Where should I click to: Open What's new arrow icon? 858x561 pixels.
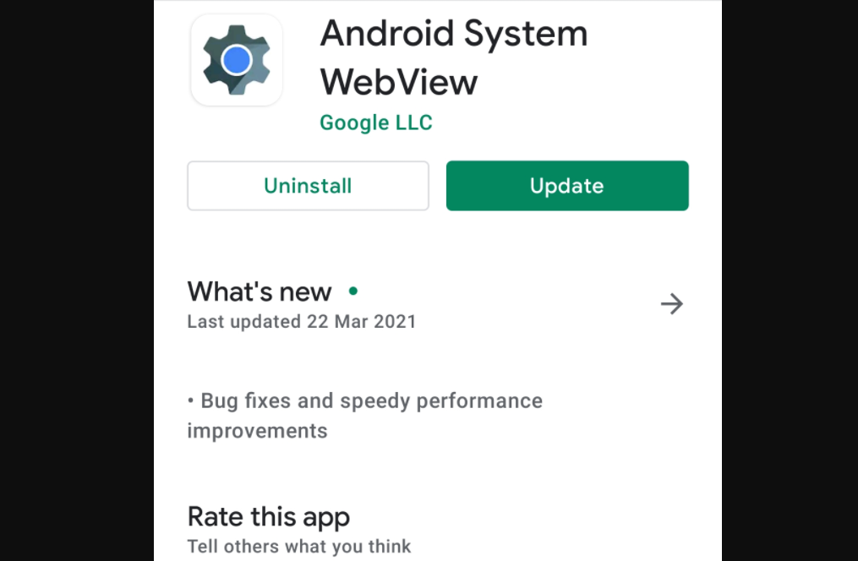point(672,303)
